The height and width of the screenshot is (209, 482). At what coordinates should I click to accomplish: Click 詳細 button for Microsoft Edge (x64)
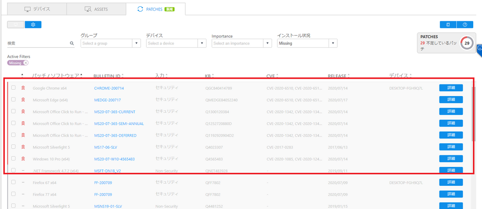[451, 99]
